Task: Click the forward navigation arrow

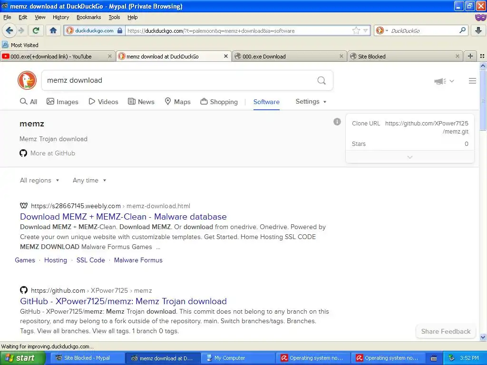Action: tap(21, 30)
